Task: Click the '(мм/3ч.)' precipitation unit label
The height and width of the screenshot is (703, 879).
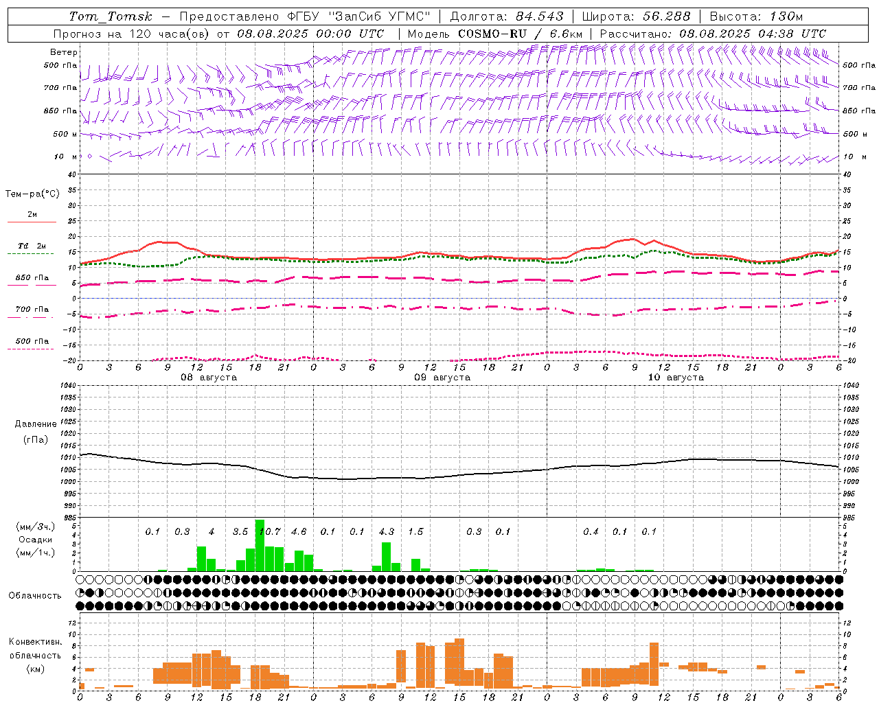Action: [35, 527]
